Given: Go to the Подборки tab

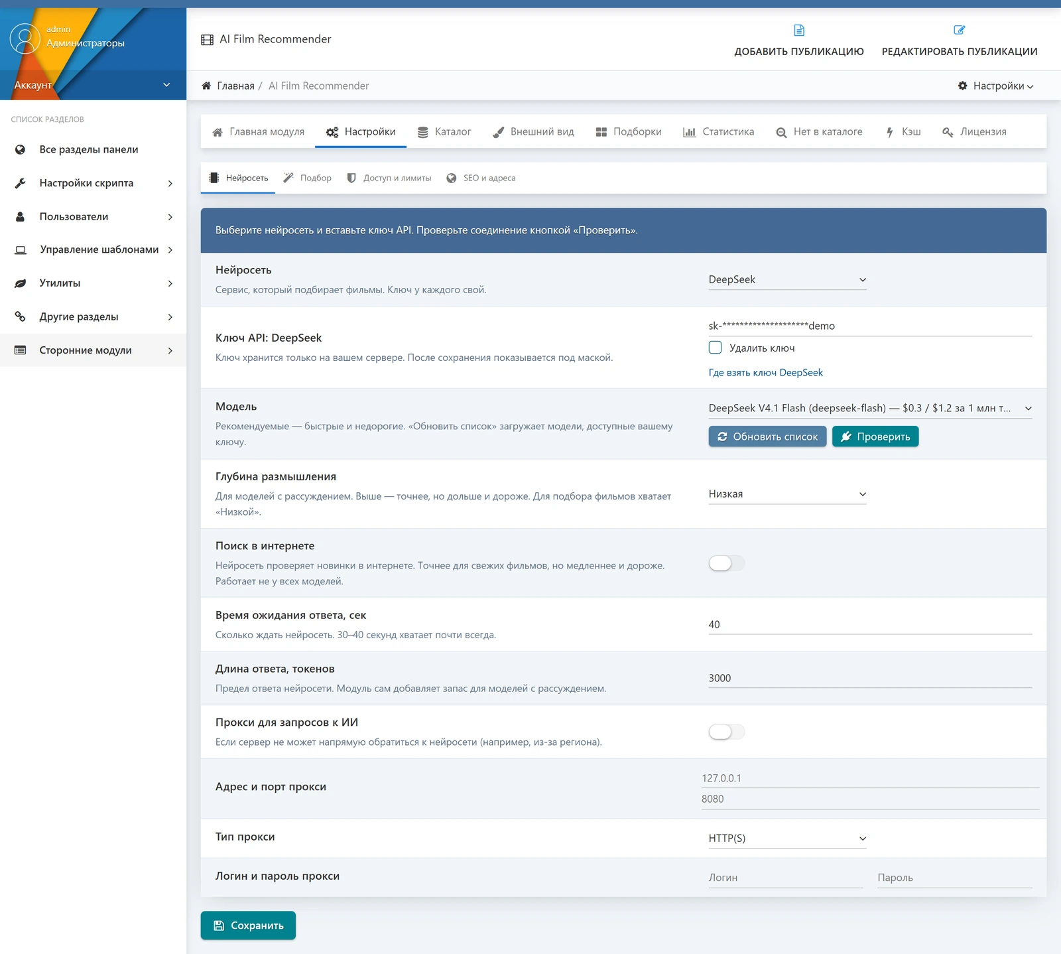Looking at the screenshot, I should [629, 132].
